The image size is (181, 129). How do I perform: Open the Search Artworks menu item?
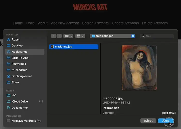[95, 23]
